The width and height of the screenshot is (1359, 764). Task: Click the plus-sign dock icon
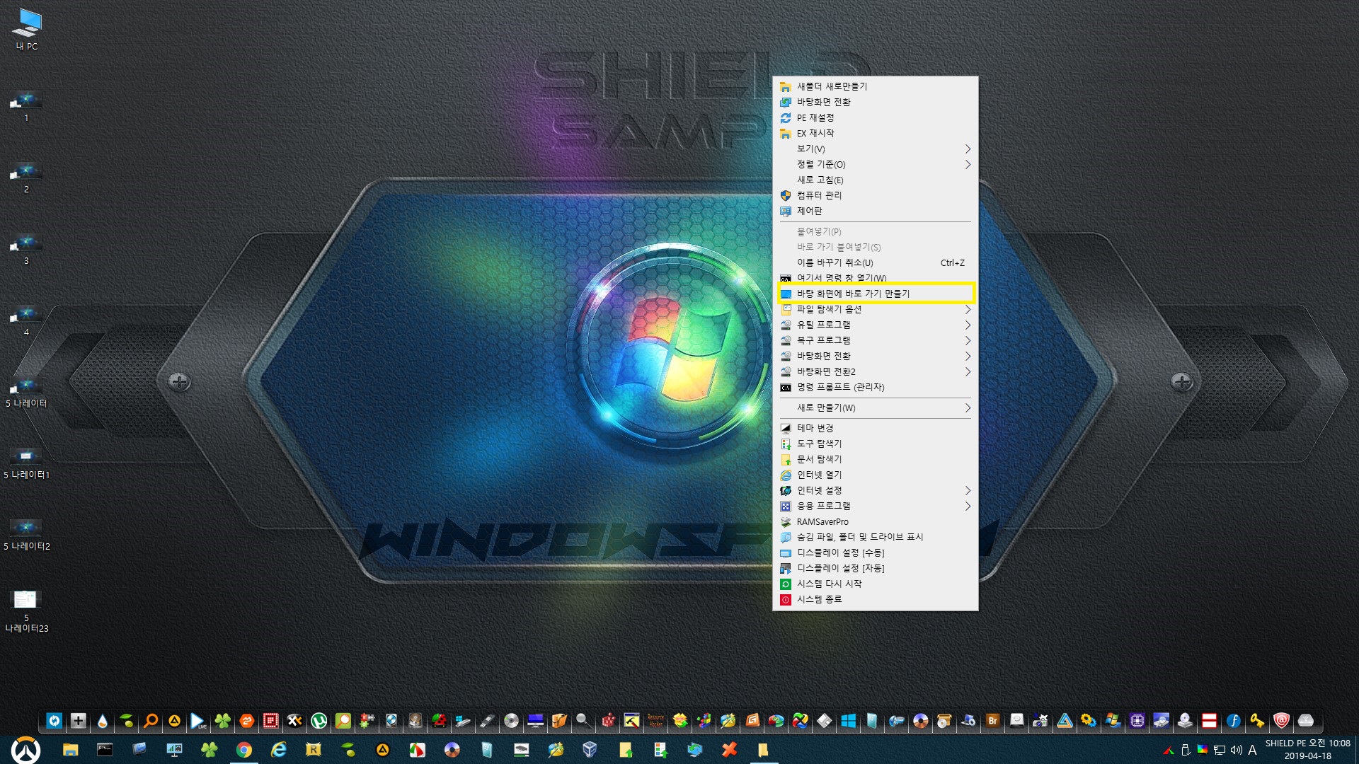click(79, 721)
